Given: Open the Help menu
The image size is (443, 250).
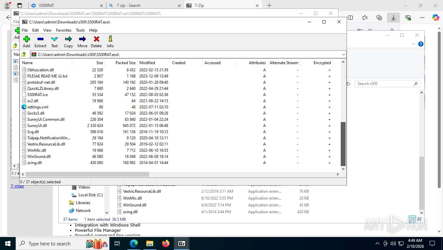Looking at the screenshot, I should point(93,30).
